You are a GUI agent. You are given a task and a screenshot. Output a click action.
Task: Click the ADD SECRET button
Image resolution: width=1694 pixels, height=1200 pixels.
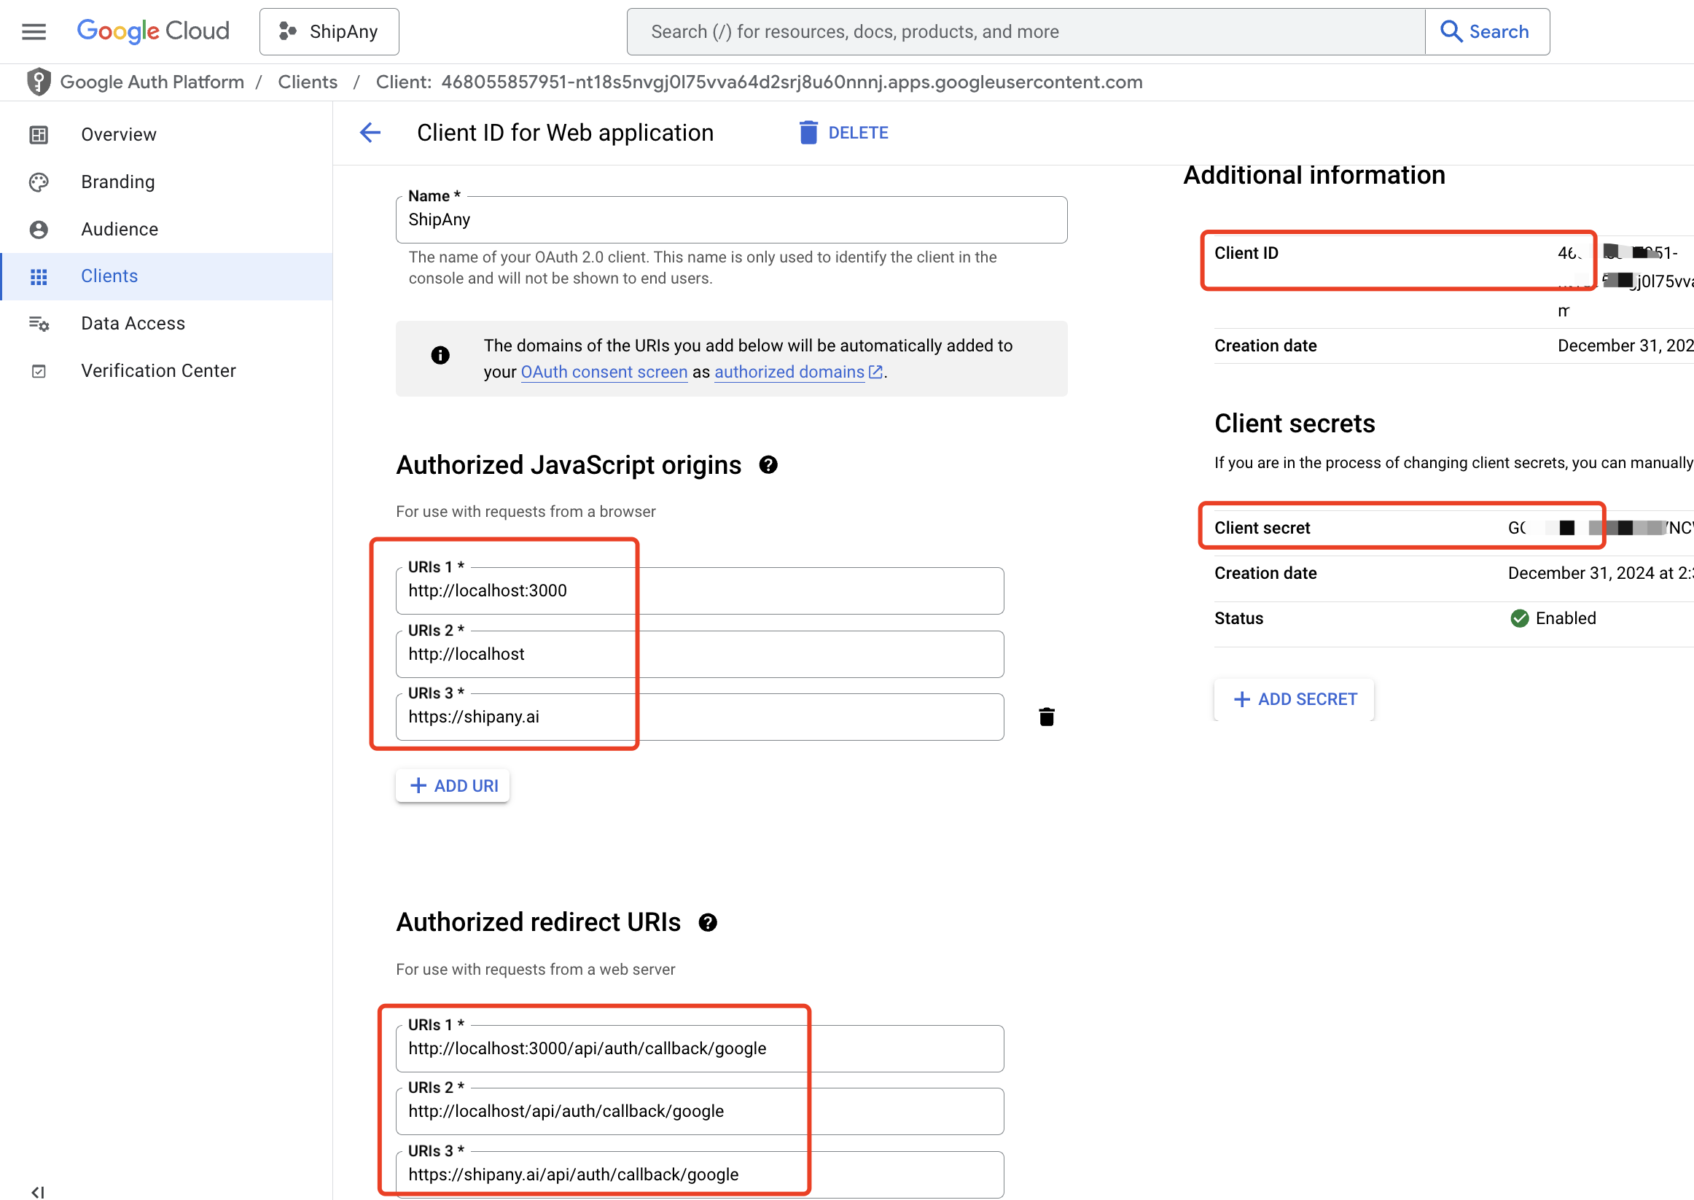1295,699
